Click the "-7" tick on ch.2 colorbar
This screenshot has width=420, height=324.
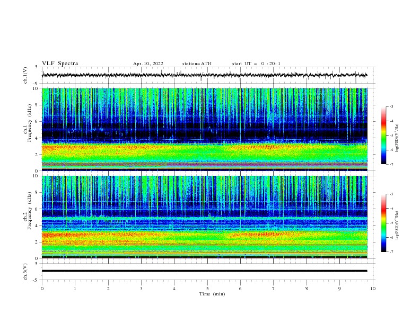pos(391,251)
